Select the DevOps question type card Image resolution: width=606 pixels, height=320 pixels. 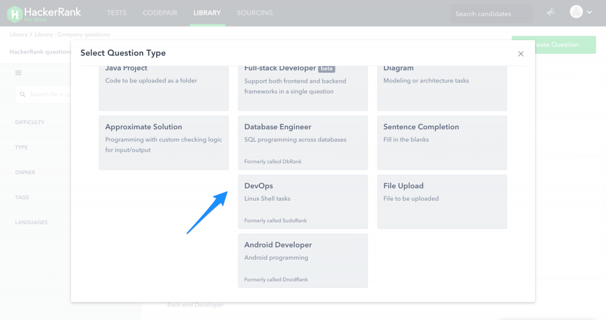coord(302,202)
